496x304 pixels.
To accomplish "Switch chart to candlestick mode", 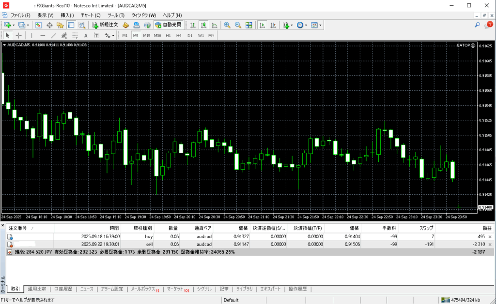I will click(203, 25).
